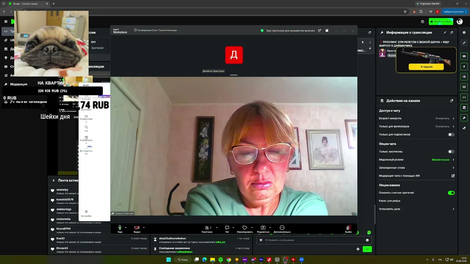Edit stream information with pencil icon
Screen dimensions: 470x264
(x=445, y=33)
